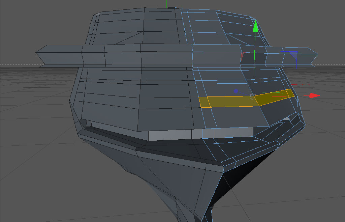Click the pointed tip of the left wing
Viewport: 345px width, 222px height.
pos(37,52)
